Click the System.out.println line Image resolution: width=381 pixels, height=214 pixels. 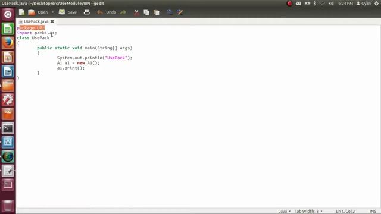point(95,58)
